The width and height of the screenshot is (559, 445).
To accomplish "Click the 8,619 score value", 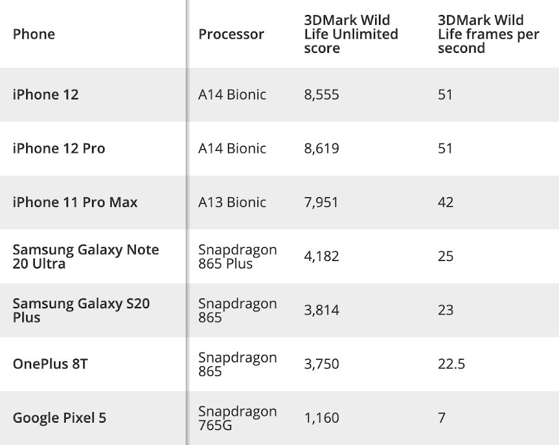I will pos(322,149).
